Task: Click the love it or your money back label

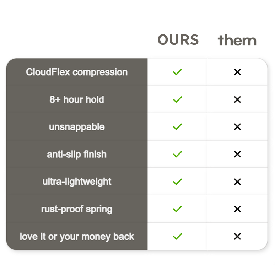Action: pyautogui.click(x=77, y=236)
